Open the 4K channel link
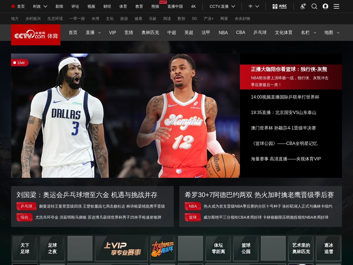Viewport: 353px width, 265px height. [x=193, y=6]
